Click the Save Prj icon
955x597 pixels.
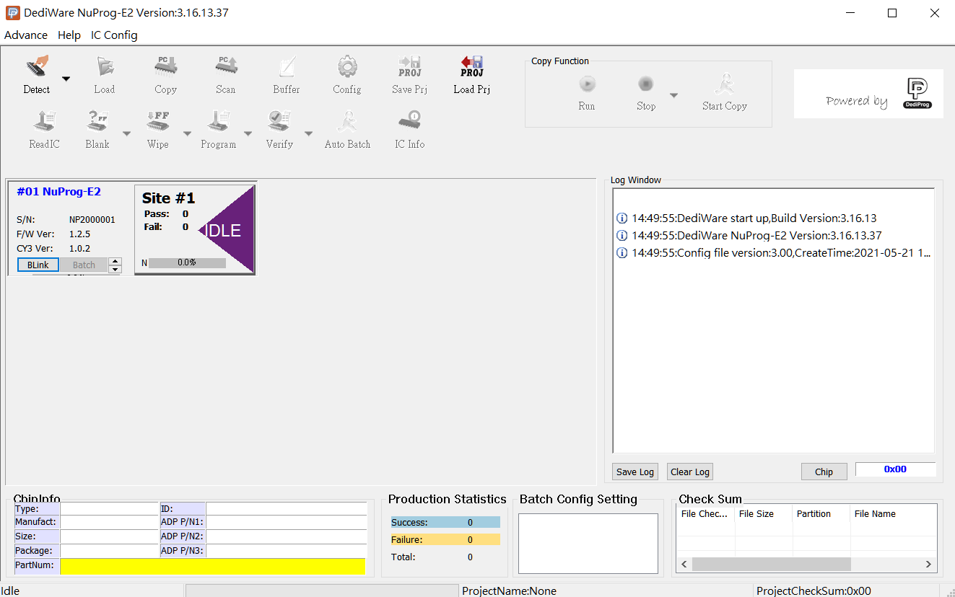click(409, 67)
